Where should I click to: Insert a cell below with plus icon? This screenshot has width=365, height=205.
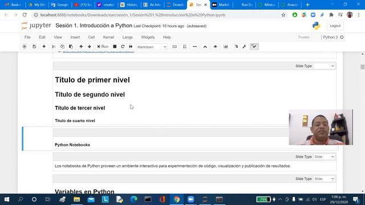44,47
